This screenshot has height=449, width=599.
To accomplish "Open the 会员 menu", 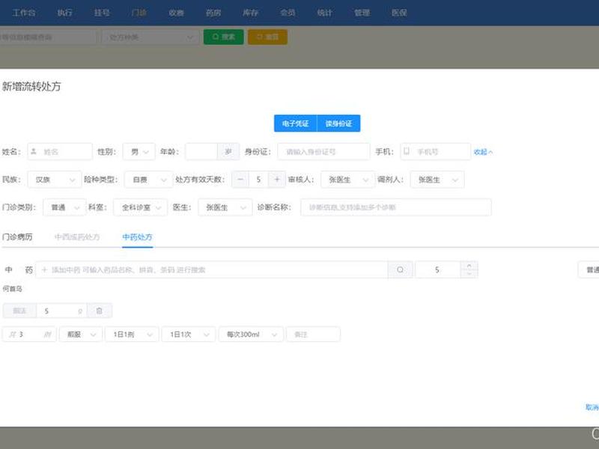I will coord(288,13).
